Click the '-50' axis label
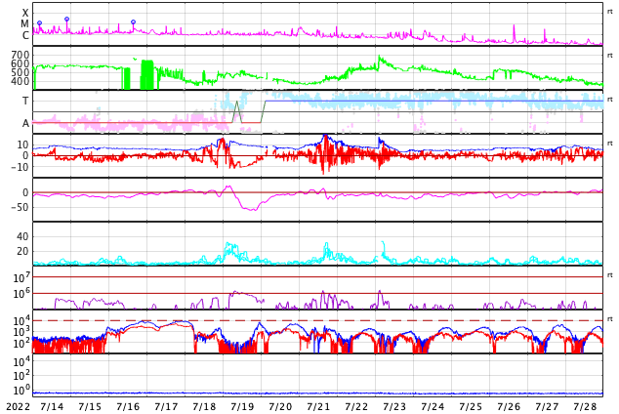Image resolution: width=619 pixels, height=414 pixels. [x=20, y=207]
